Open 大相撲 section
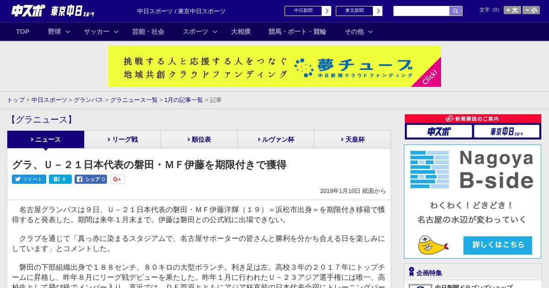Screen dimensions: 549x288 coord(241,32)
